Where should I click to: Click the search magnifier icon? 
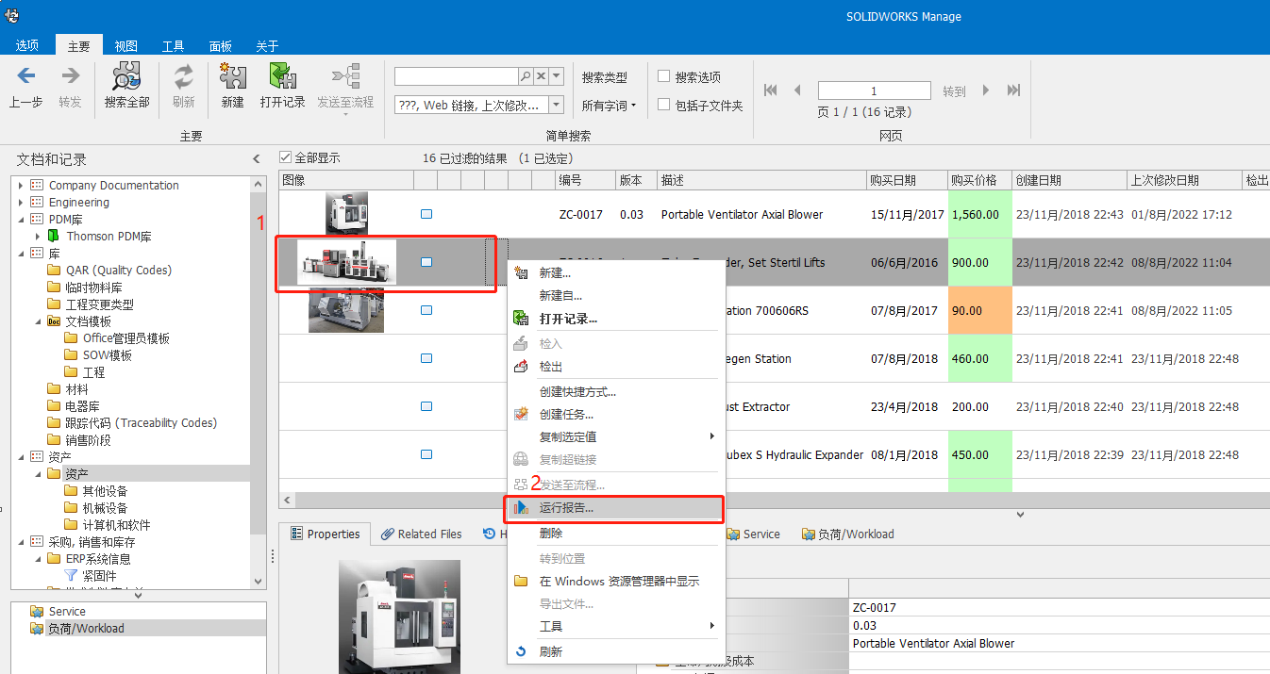(x=525, y=76)
